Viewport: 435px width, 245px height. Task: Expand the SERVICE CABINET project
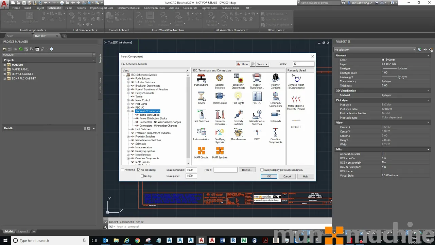pos(5,74)
